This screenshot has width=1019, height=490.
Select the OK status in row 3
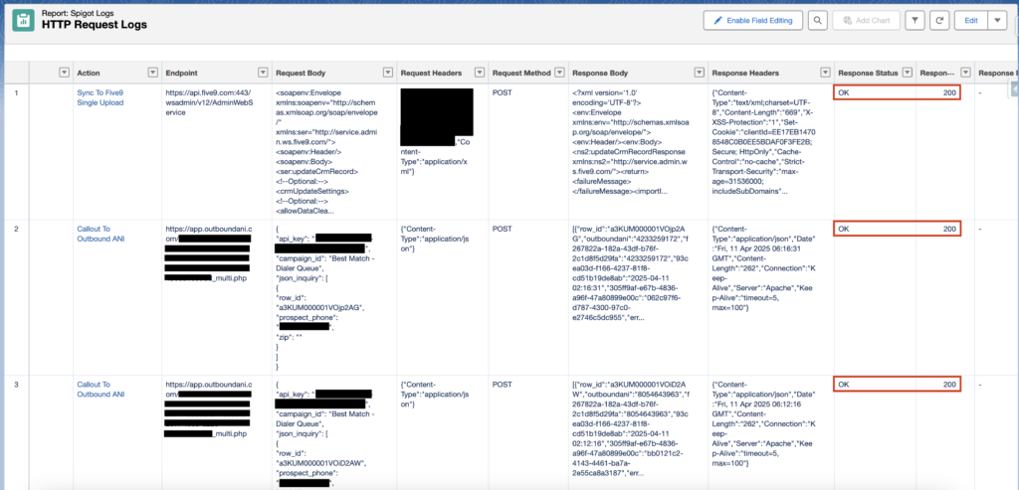point(844,385)
